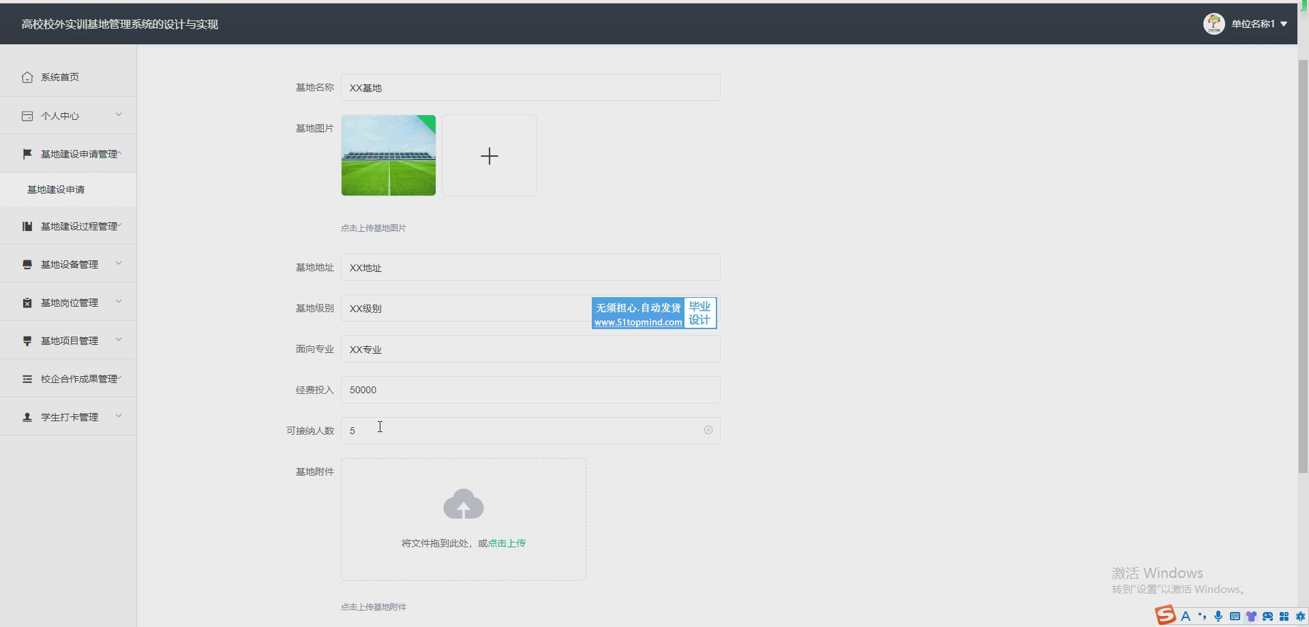Click the person icon beside 学生打卡管理
Screen dimensions: 1309x627
pyautogui.click(x=27, y=417)
